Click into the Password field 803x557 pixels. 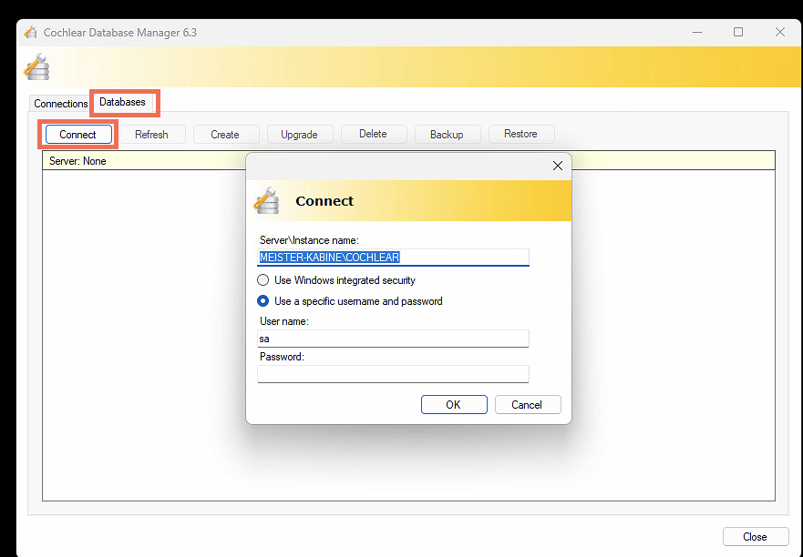click(393, 374)
